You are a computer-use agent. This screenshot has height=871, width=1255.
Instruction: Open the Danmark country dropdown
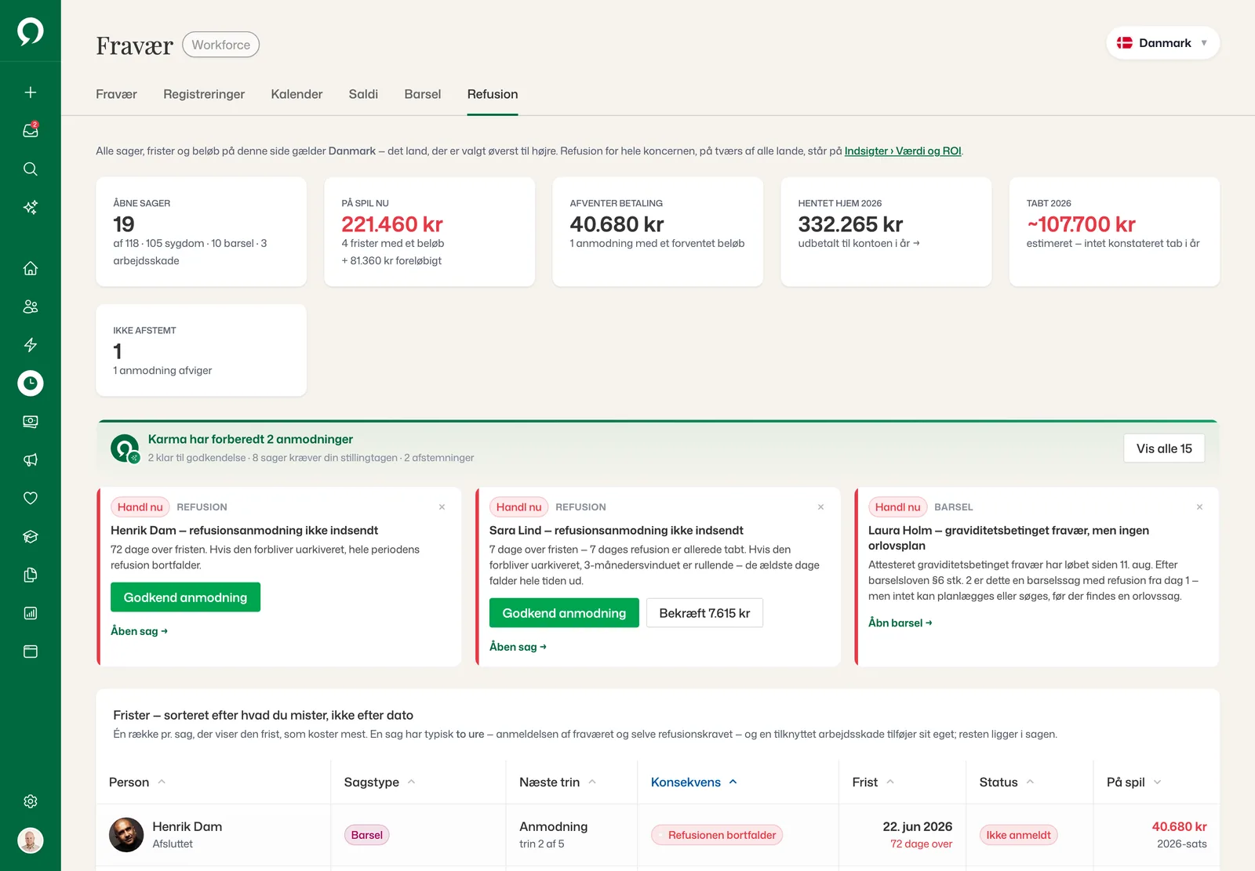(x=1162, y=43)
